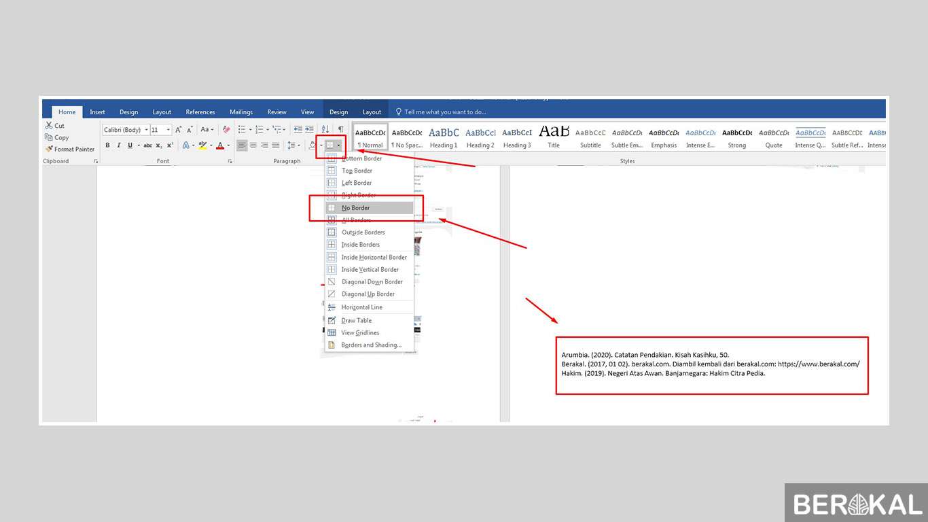Apply the Quote style
This screenshot has height=522, width=928.
774,137
